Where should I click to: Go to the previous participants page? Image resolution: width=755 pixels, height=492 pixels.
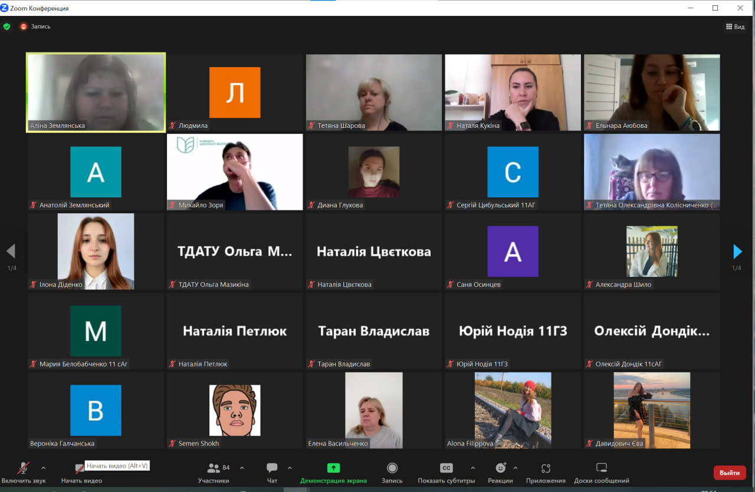[11, 252]
